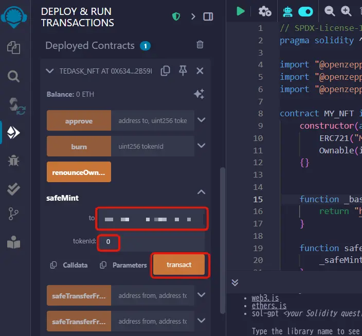Click line number 15 in editor
This screenshot has width=362, height=336.
(258, 199)
